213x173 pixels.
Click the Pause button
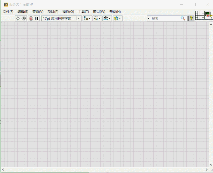37,18
